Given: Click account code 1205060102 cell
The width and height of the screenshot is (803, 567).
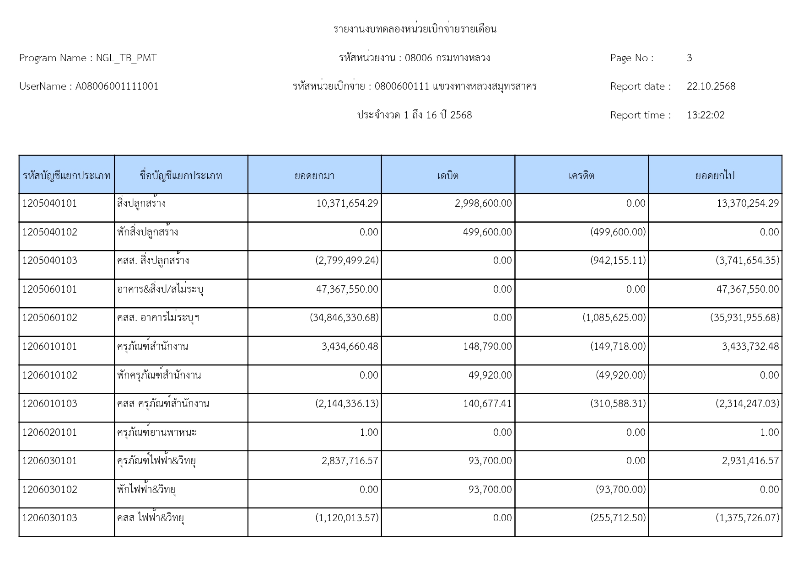Looking at the screenshot, I should click(x=50, y=318).
